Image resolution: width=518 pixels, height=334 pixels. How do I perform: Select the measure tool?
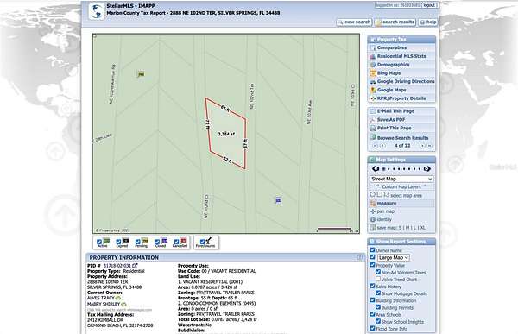click(x=386, y=203)
